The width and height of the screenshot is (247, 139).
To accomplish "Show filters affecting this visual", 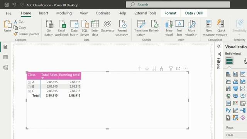I will tap(171, 69).
